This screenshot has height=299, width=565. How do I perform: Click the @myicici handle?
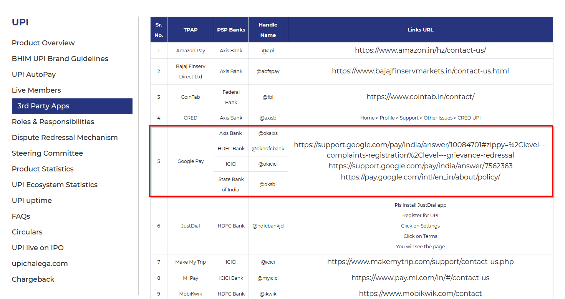pyautogui.click(x=268, y=278)
